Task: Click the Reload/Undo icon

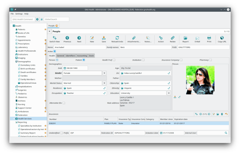Action: [x=117, y=38]
